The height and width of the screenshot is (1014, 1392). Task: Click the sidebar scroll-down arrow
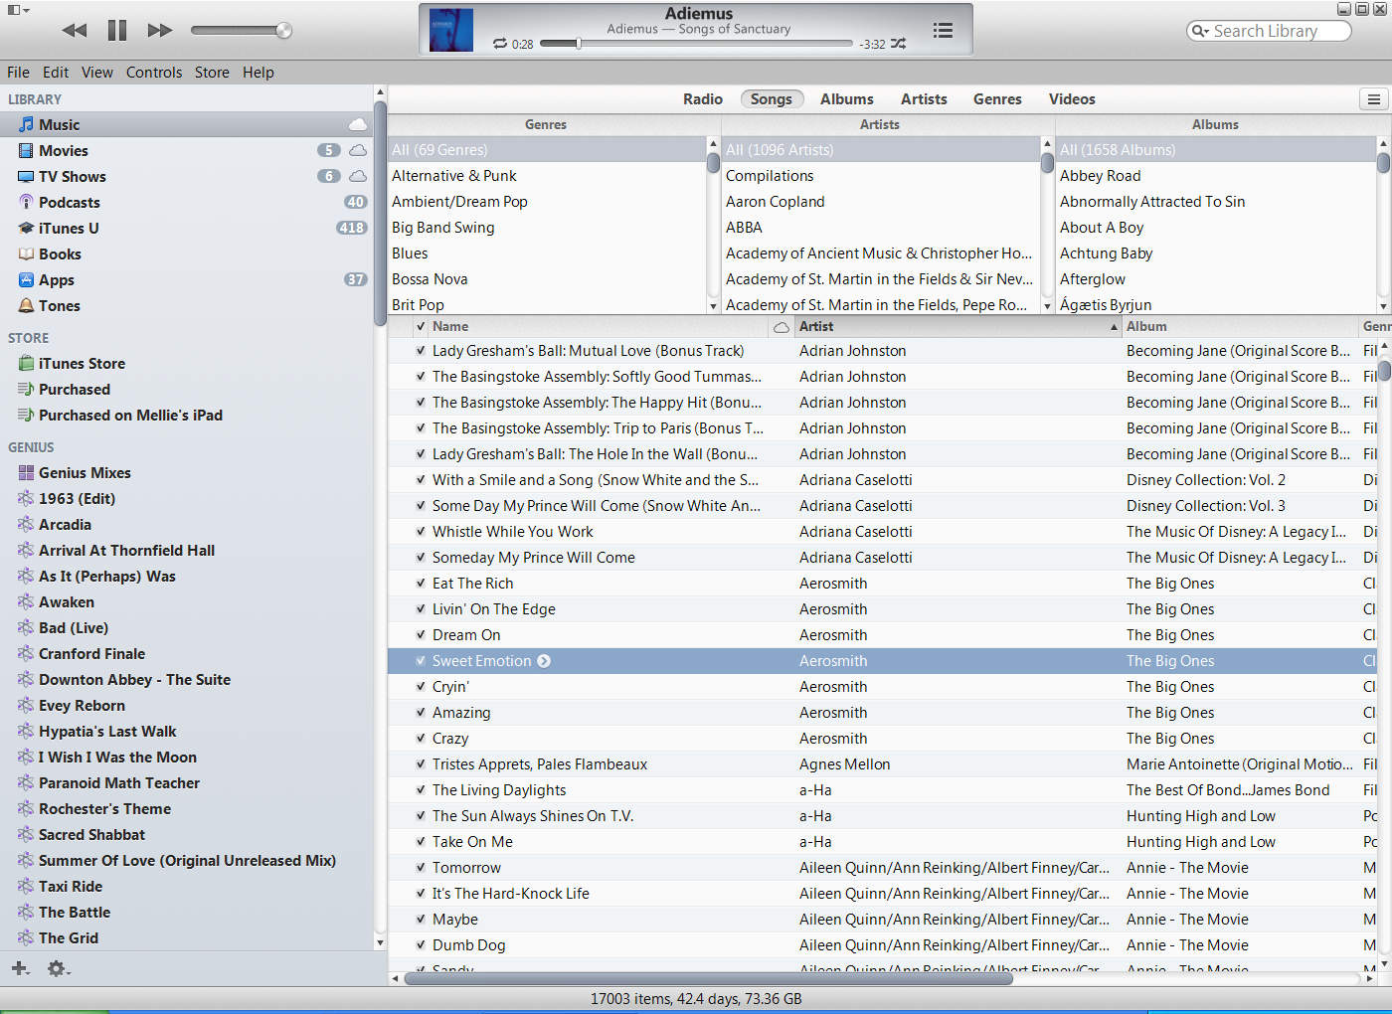coord(380,941)
